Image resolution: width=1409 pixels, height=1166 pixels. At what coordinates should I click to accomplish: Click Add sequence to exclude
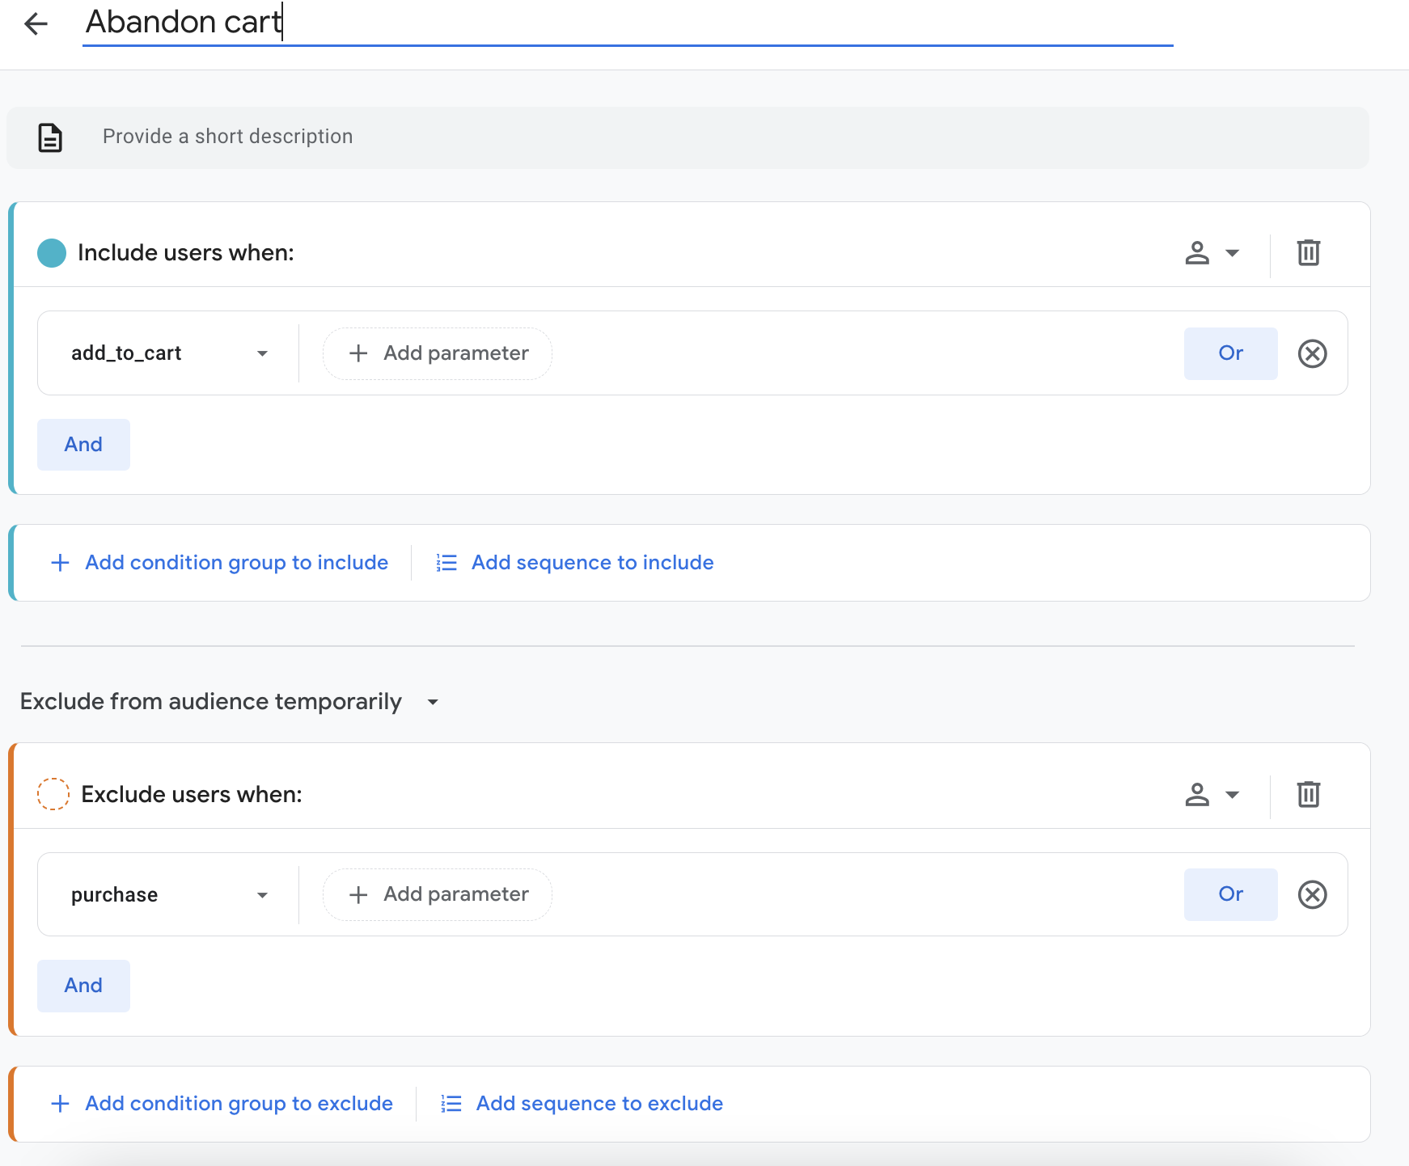coord(599,1104)
